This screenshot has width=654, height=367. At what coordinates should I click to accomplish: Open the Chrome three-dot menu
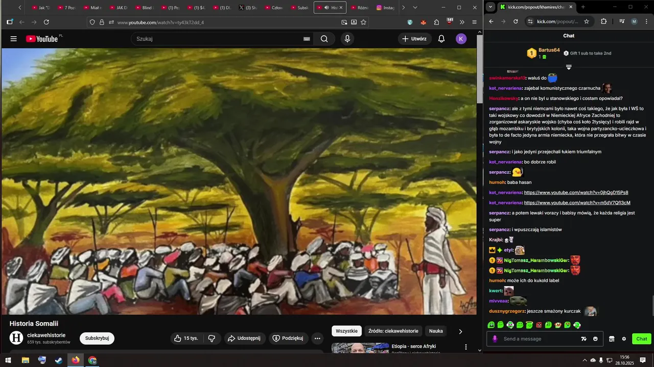[x=646, y=21]
